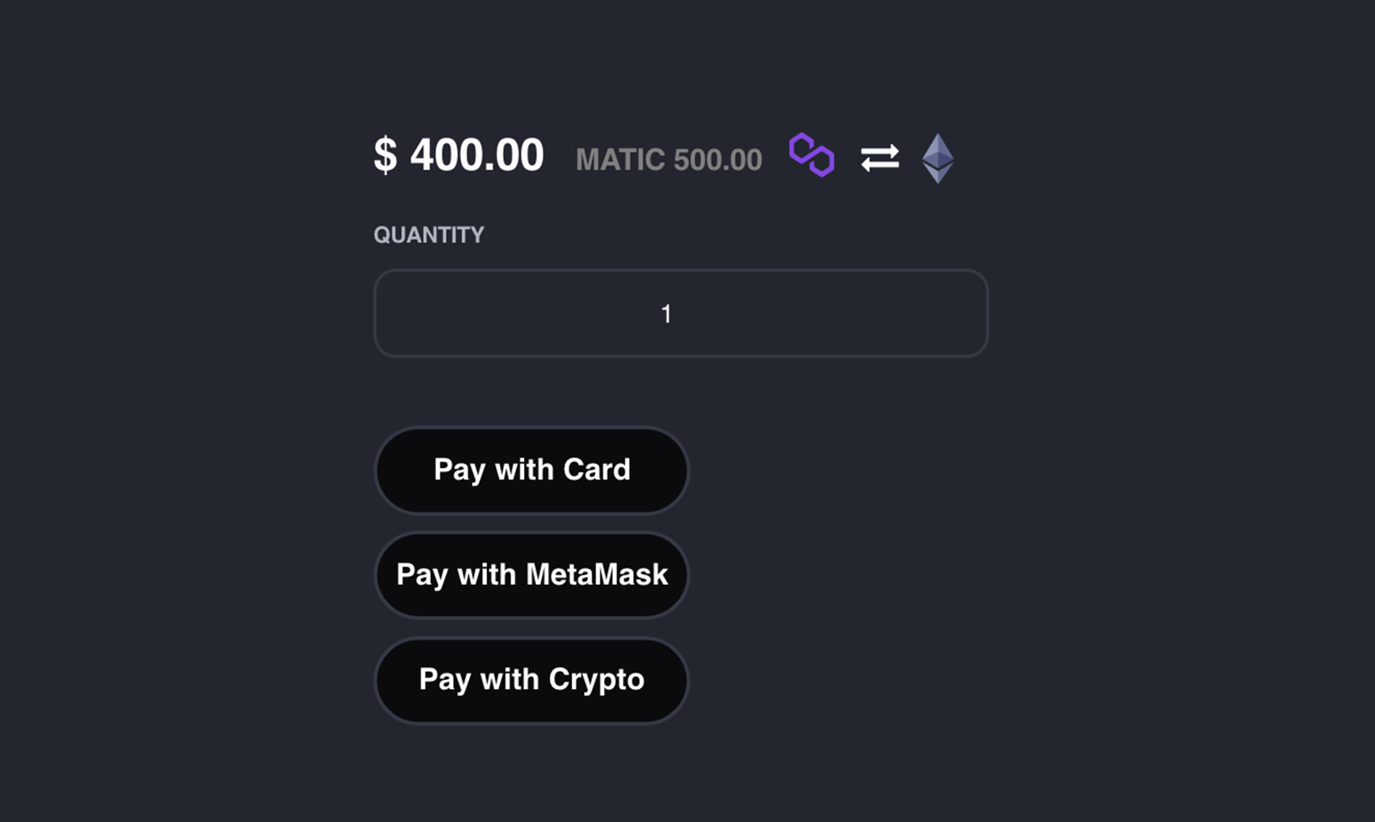Screen dimensions: 1375x822
Task: Select the dollar price heading
Action: click(458, 155)
